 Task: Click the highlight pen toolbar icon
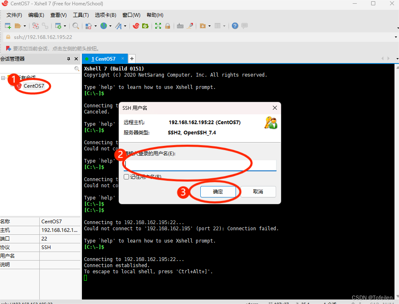pos(190,26)
